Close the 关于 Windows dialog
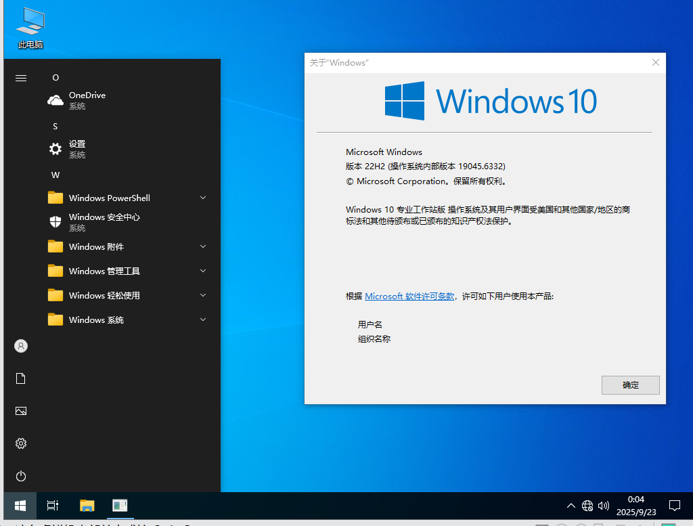 [655, 63]
